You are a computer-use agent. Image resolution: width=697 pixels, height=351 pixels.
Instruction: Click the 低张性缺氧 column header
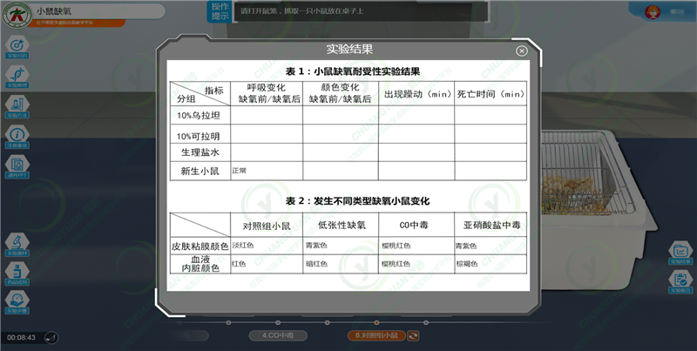pos(342,226)
